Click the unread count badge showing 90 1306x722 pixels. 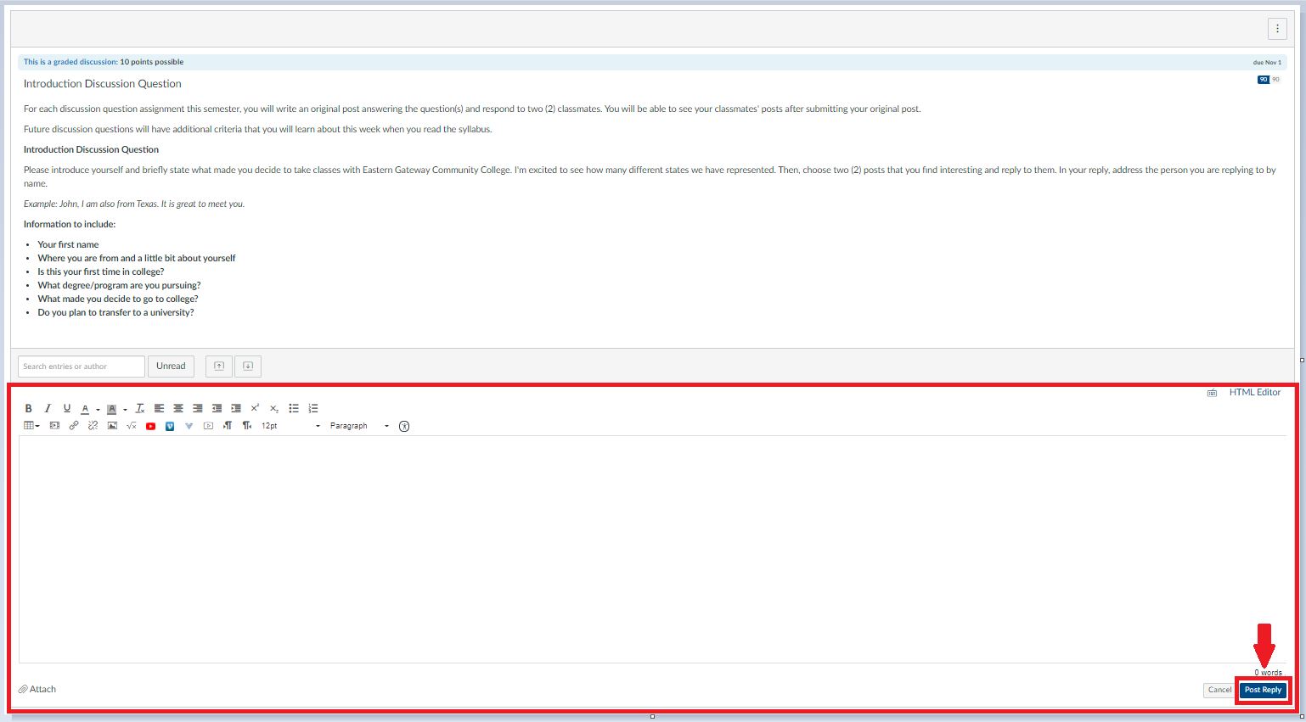pyautogui.click(x=1264, y=80)
